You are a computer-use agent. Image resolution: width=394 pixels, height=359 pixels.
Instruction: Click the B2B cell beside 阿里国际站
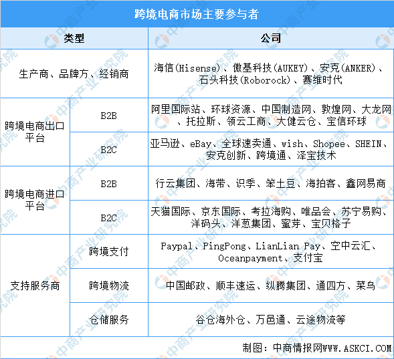coord(109,115)
